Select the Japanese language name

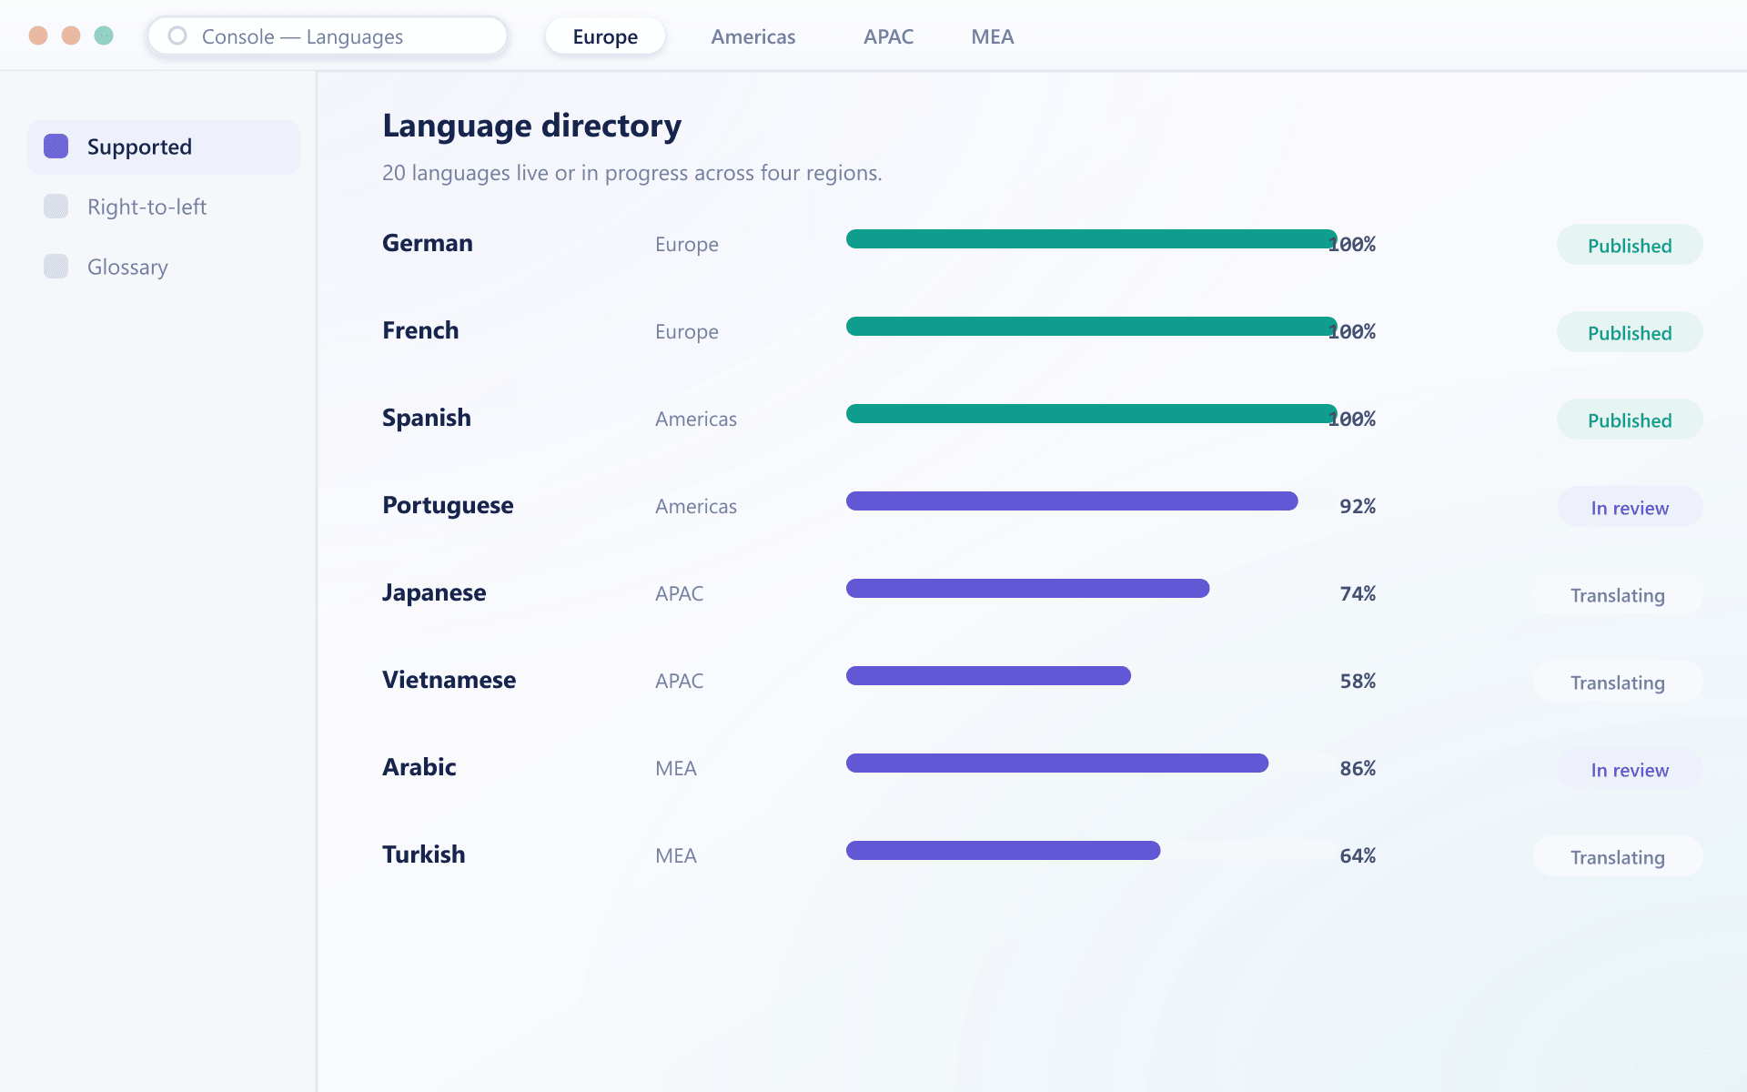tap(434, 592)
